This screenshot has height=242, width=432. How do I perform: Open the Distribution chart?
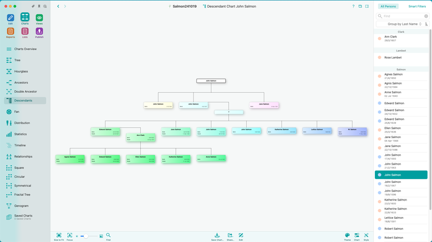point(25,123)
